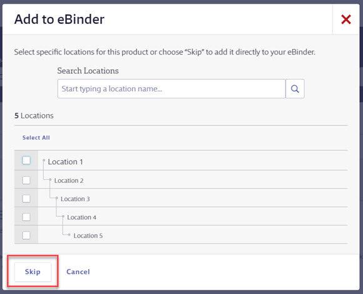Click Location 2 tree label
The image size is (363, 294).
click(69, 181)
